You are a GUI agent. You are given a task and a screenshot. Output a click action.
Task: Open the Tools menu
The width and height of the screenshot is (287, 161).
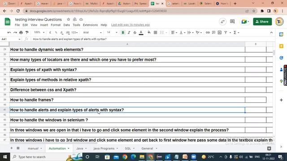tap(76, 25)
